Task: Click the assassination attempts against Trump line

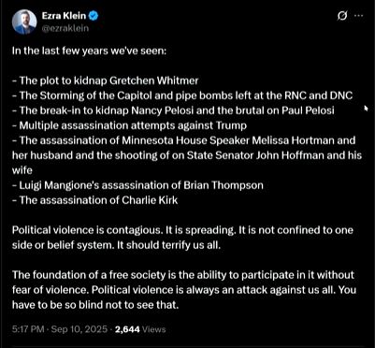Action: [129, 125]
